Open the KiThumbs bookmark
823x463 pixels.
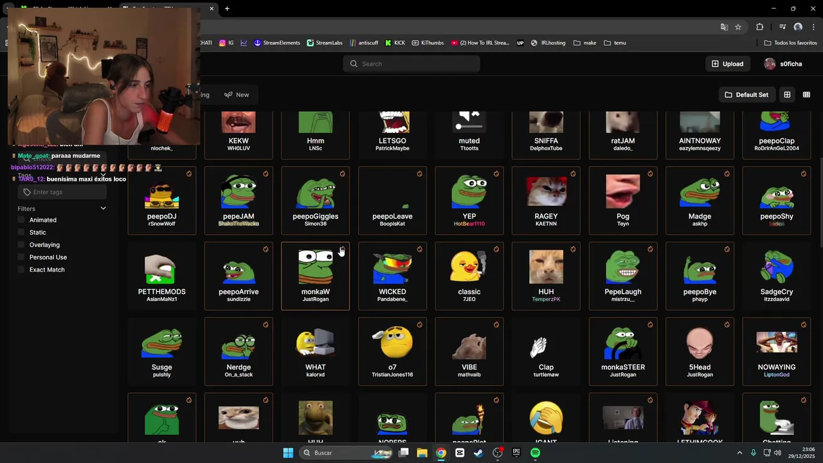(x=428, y=43)
